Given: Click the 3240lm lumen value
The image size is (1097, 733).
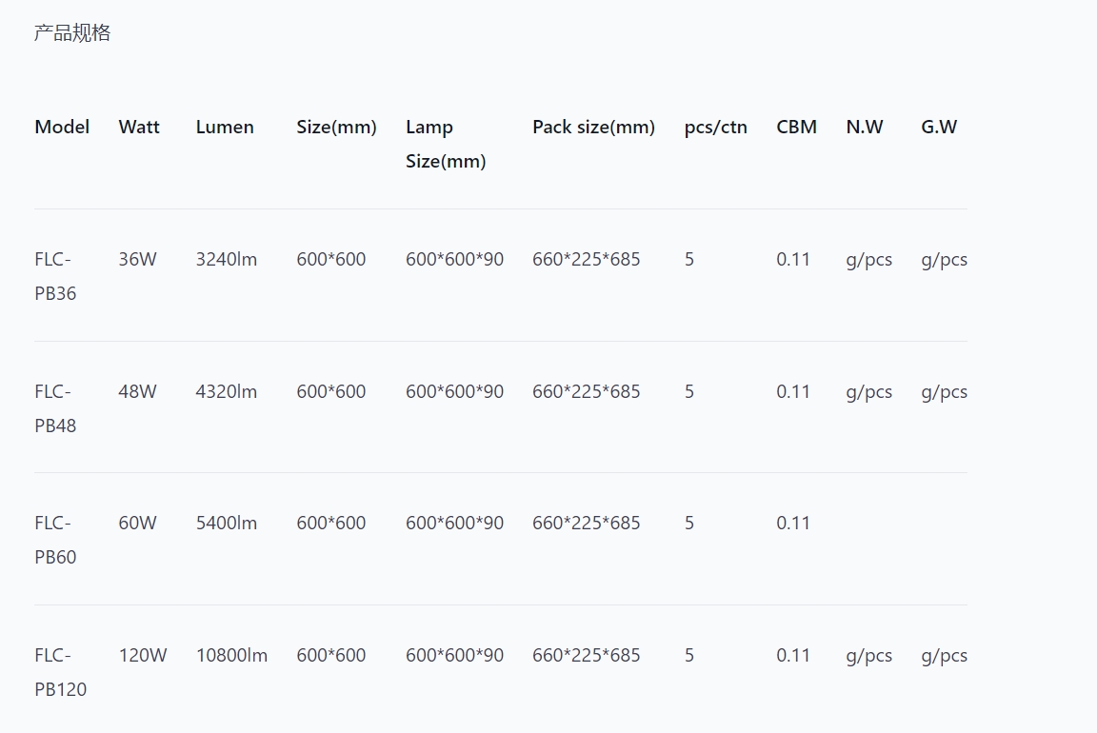Looking at the screenshot, I should tap(227, 259).
